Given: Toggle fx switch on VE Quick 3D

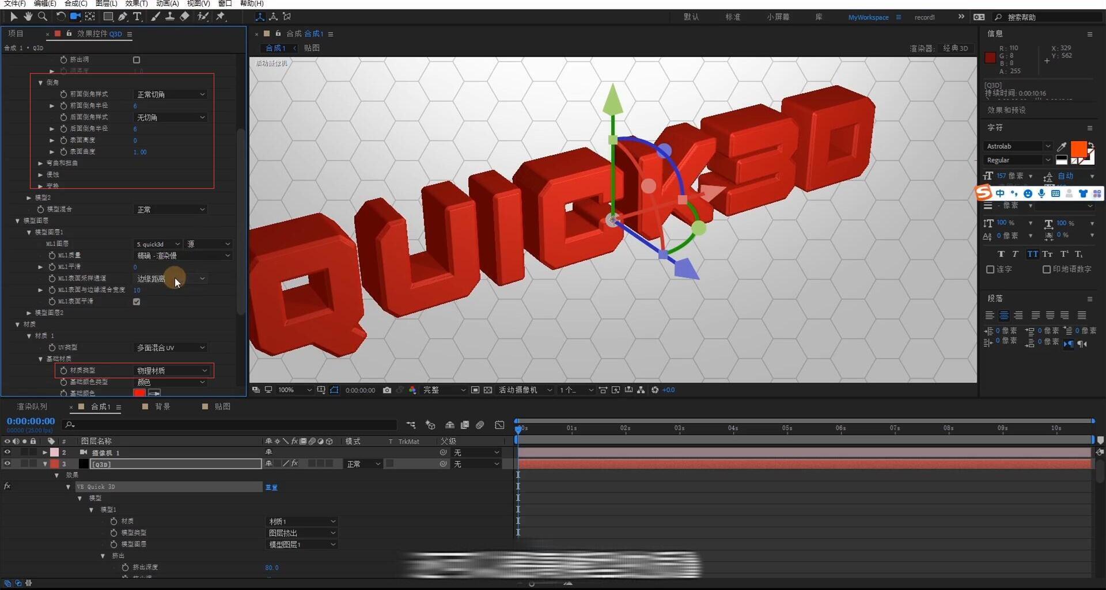Looking at the screenshot, I should 7,486.
